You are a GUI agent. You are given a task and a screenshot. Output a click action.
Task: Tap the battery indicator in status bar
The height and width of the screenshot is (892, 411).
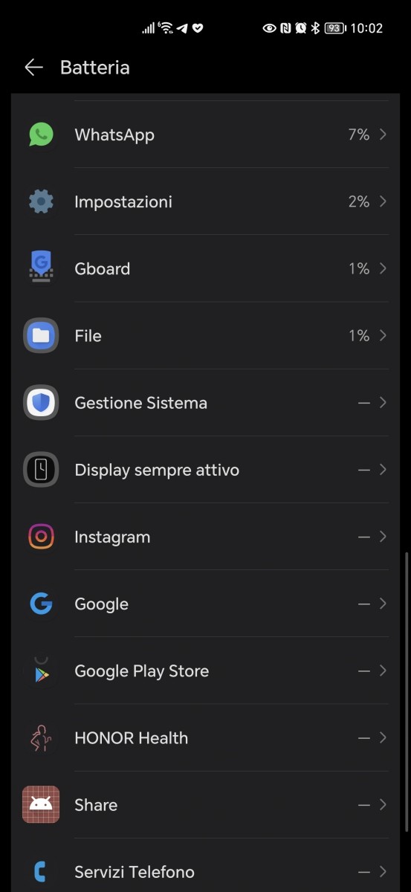click(334, 28)
